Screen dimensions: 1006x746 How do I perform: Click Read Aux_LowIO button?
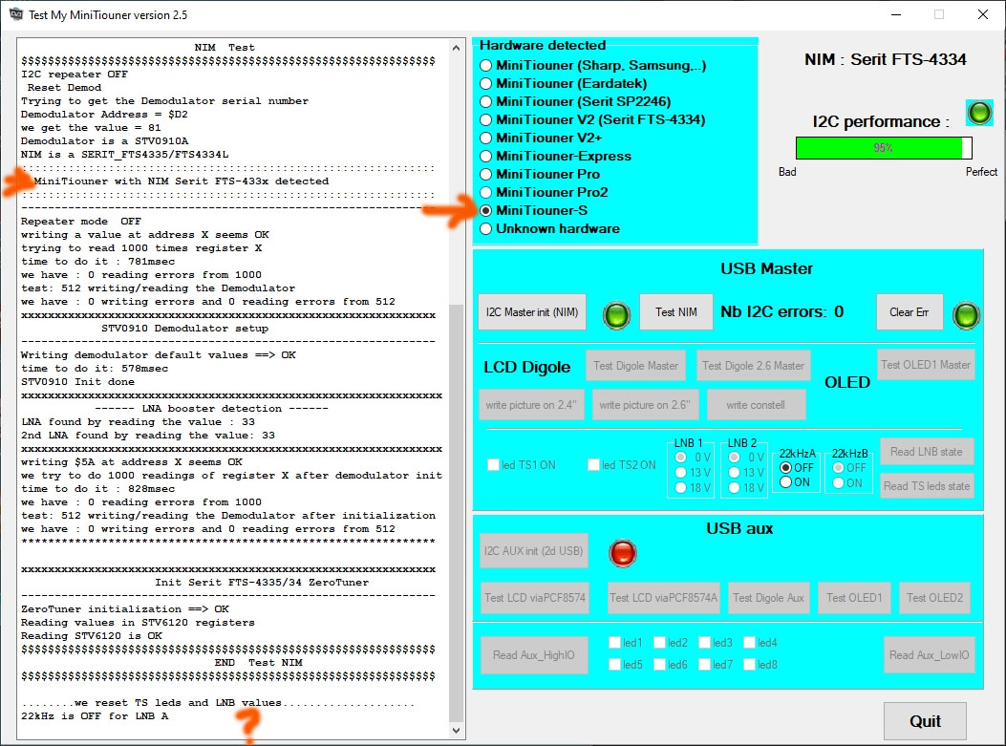[929, 655]
